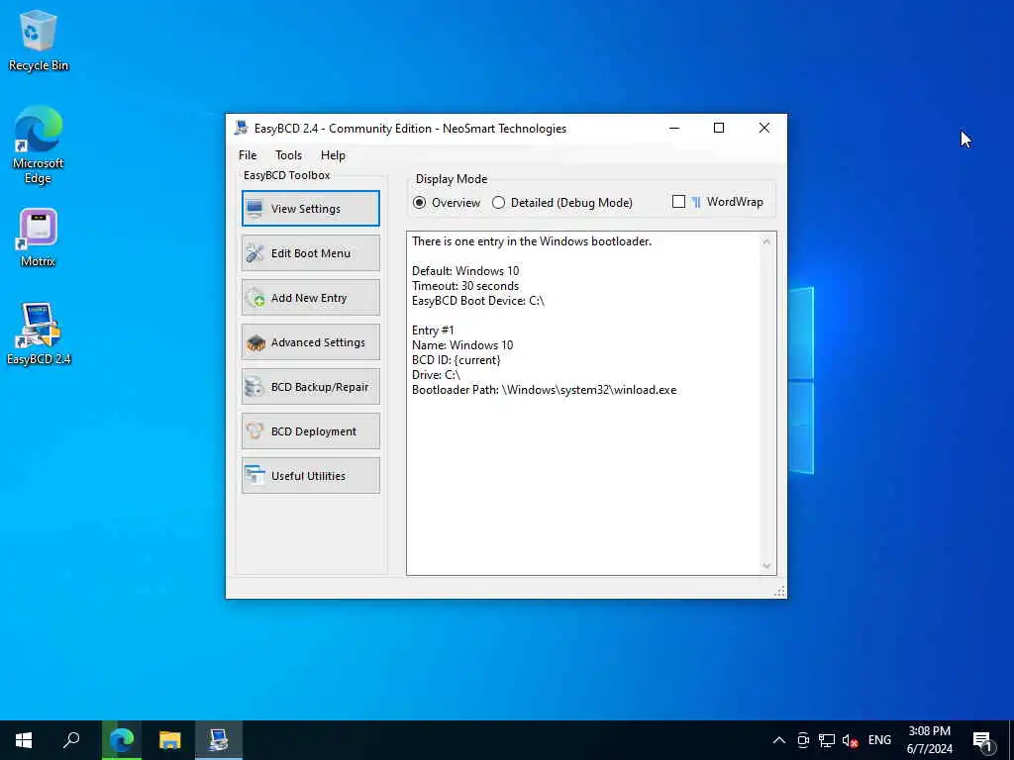
Task: Open the File menu
Action: [248, 155]
